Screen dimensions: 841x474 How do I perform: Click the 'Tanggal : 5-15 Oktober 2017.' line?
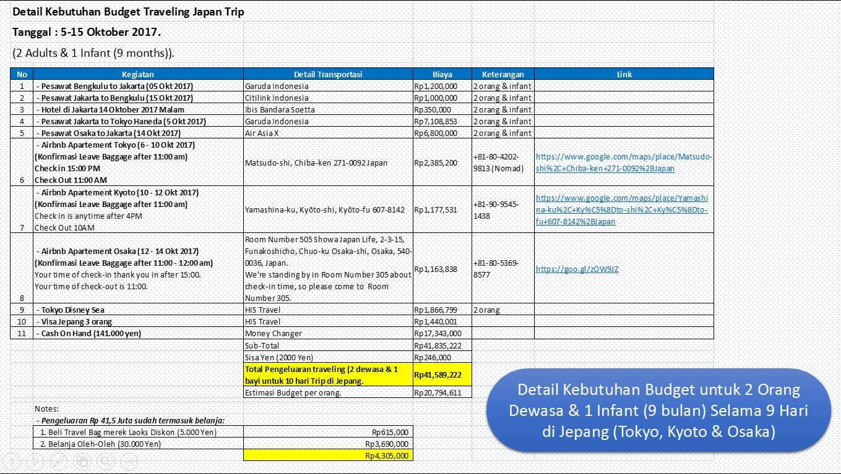click(87, 32)
